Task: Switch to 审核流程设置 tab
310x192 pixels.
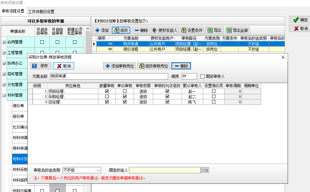Action: click(13, 11)
